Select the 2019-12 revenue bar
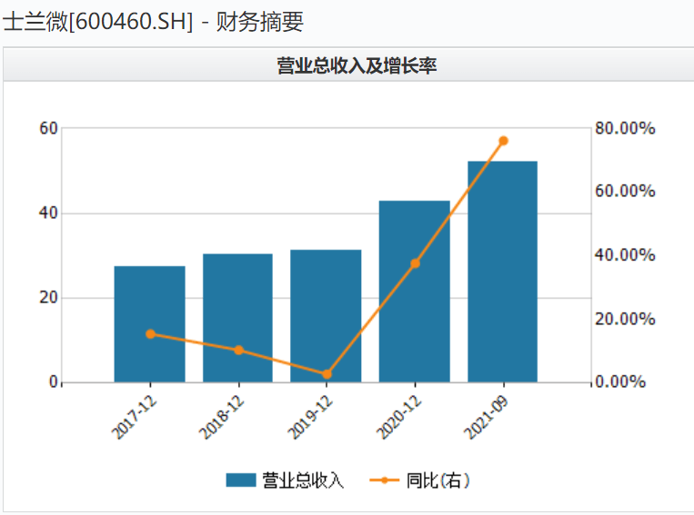694x515 pixels. click(326, 316)
